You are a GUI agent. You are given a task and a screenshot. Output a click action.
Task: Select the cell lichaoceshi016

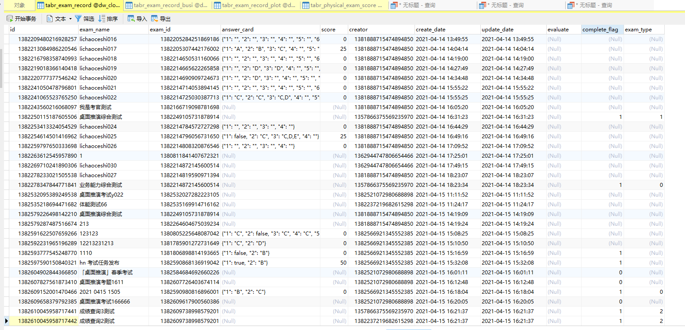click(x=114, y=39)
